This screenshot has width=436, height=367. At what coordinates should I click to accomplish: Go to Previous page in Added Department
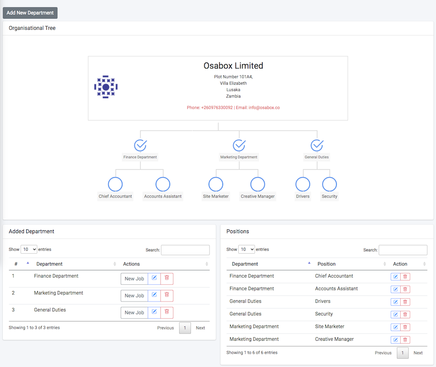coord(165,328)
